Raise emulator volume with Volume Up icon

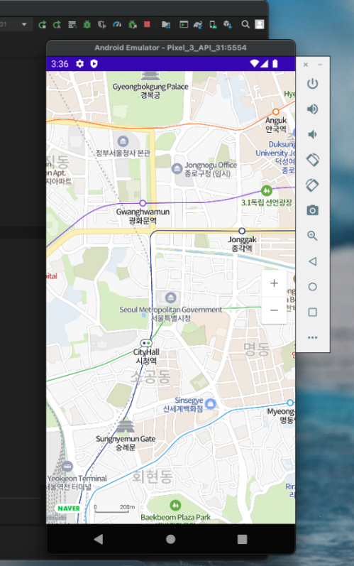click(x=312, y=109)
